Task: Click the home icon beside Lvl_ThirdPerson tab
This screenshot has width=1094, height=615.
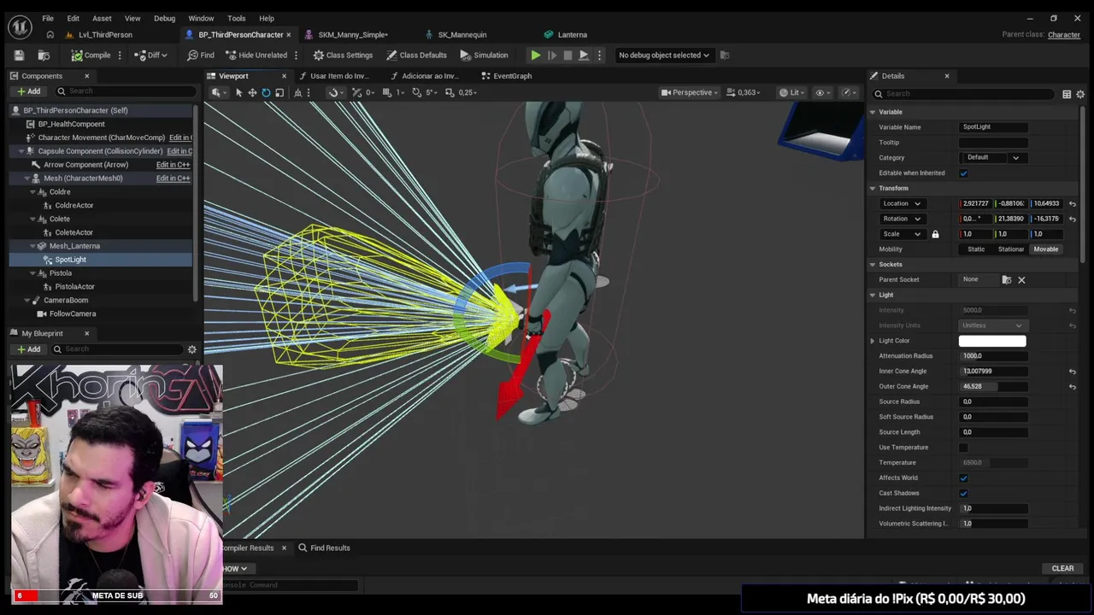Action: [x=50, y=35]
